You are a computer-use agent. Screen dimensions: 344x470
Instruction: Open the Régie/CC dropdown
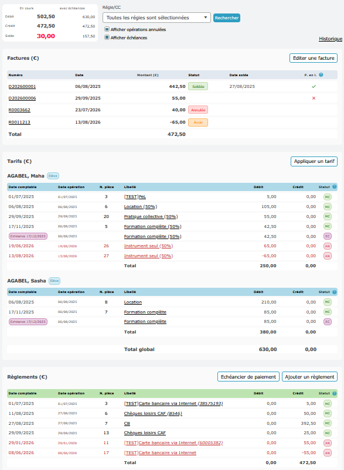(x=156, y=18)
